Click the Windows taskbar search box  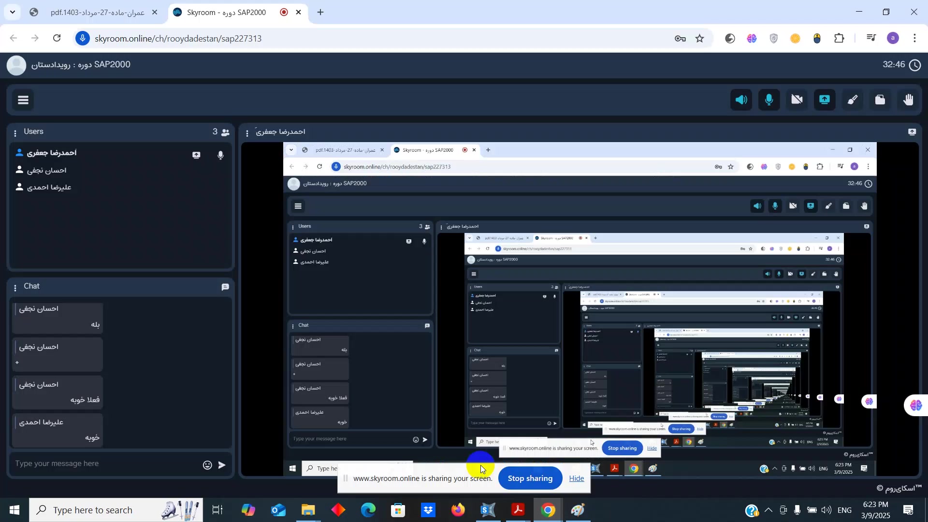pyautogui.click(x=116, y=510)
